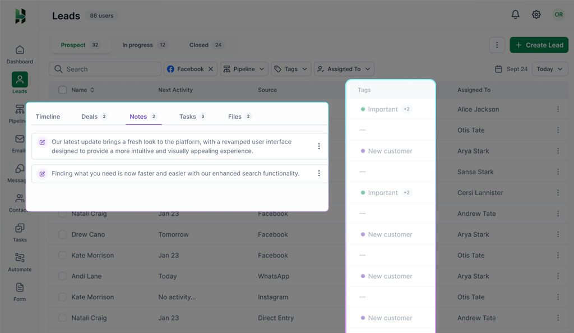The width and height of the screenshot is (574, 333).
Task: Go to Dashboard in the sidebar
Action: click(x=20, y=54)
